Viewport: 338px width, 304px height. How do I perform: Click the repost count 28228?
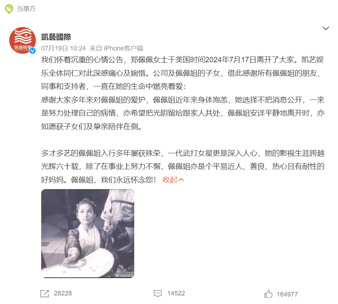coord(63,293)
